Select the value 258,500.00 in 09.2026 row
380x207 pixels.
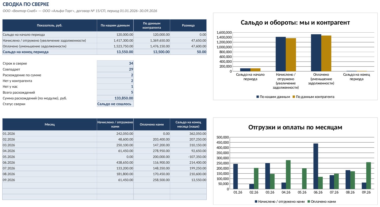pos(152,180)
